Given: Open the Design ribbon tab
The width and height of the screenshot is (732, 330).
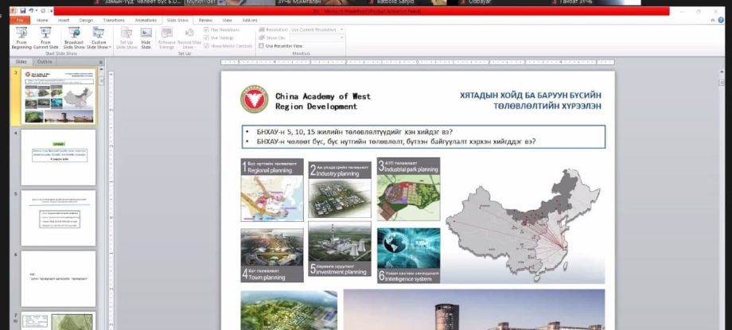Looking at the screenshot, I should [x=86, y=19].
